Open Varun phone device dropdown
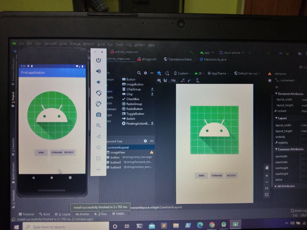The width and height of the screenshot is (307, 230). [232, 53]
